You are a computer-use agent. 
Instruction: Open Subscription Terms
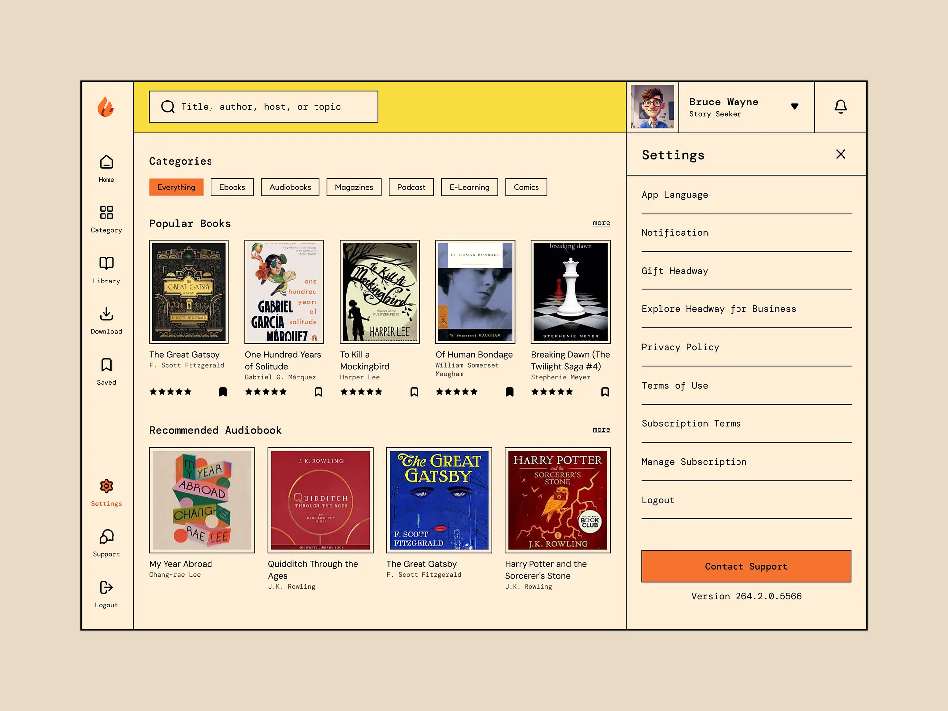tap(746, 424)
